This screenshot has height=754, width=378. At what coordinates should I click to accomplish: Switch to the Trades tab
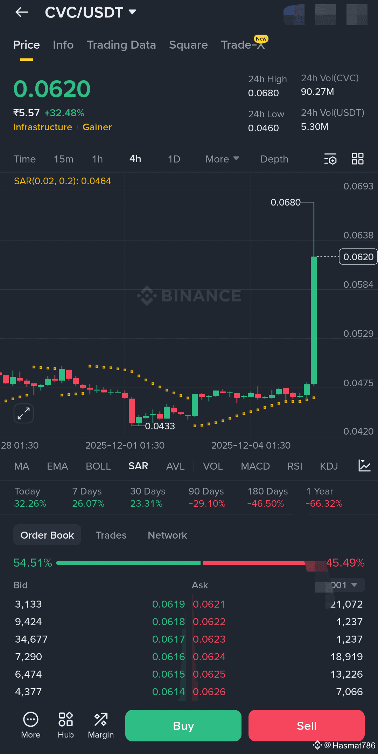(111, 535)
